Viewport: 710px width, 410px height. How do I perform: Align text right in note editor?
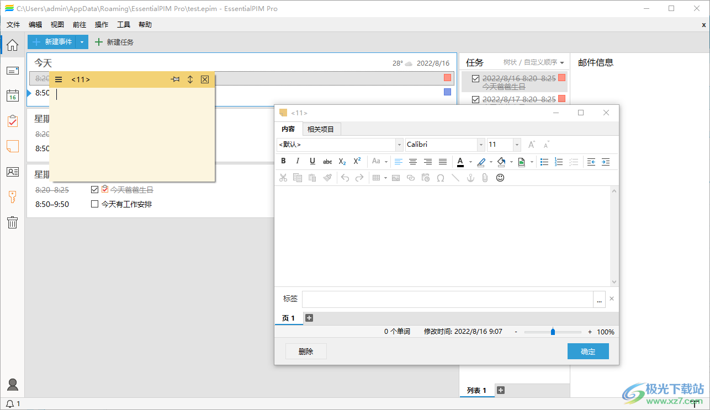[x=428, y=162]
